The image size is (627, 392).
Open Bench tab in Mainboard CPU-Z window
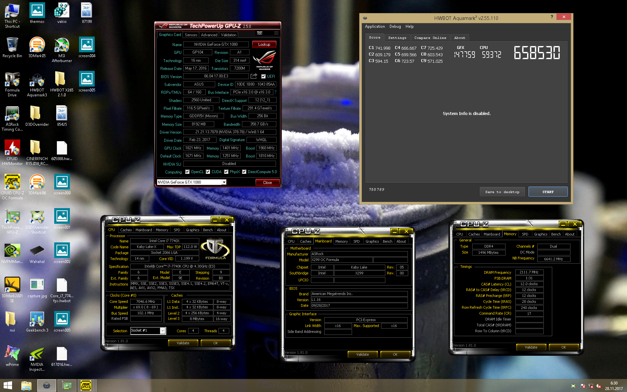(387, 241)
